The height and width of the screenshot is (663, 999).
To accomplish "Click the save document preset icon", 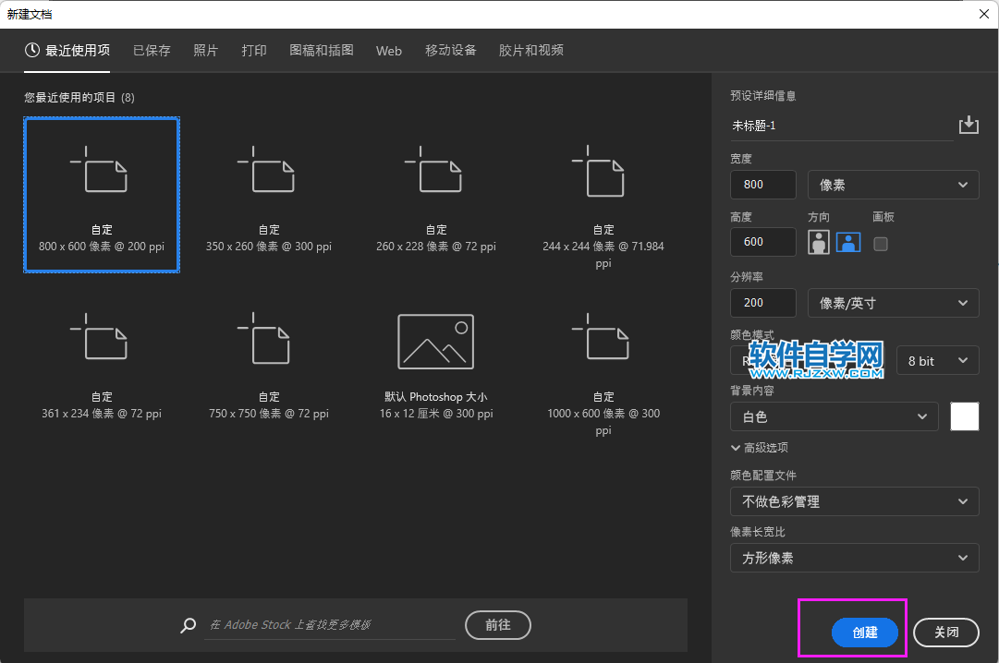I will (x=969, y=124).
